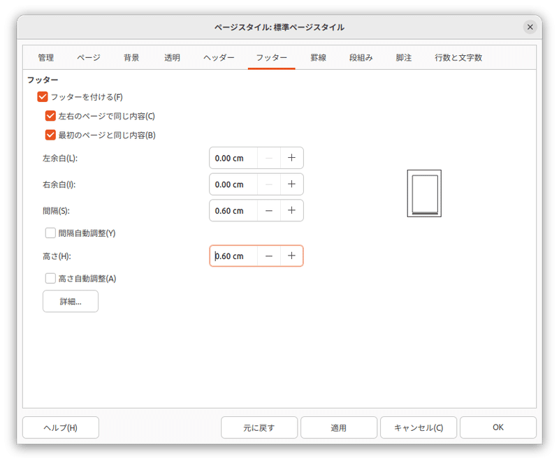Click the 間隔 value field

(x=233, y=211)
